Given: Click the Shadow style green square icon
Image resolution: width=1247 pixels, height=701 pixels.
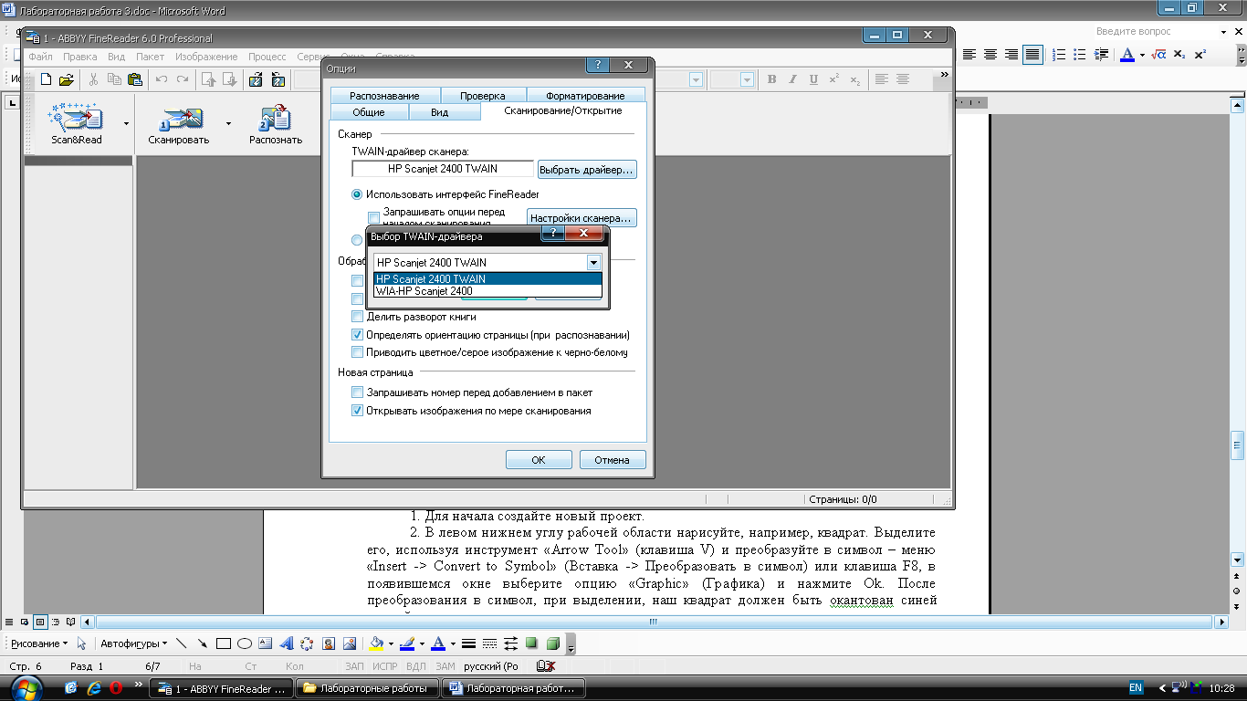Looking at the screenshot, I should pyautogui.click(x=531, y=643).
